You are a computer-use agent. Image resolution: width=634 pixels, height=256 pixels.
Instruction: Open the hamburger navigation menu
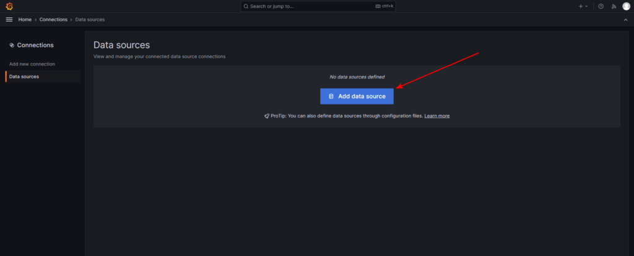pyautogui.click(x=9, y=20)
